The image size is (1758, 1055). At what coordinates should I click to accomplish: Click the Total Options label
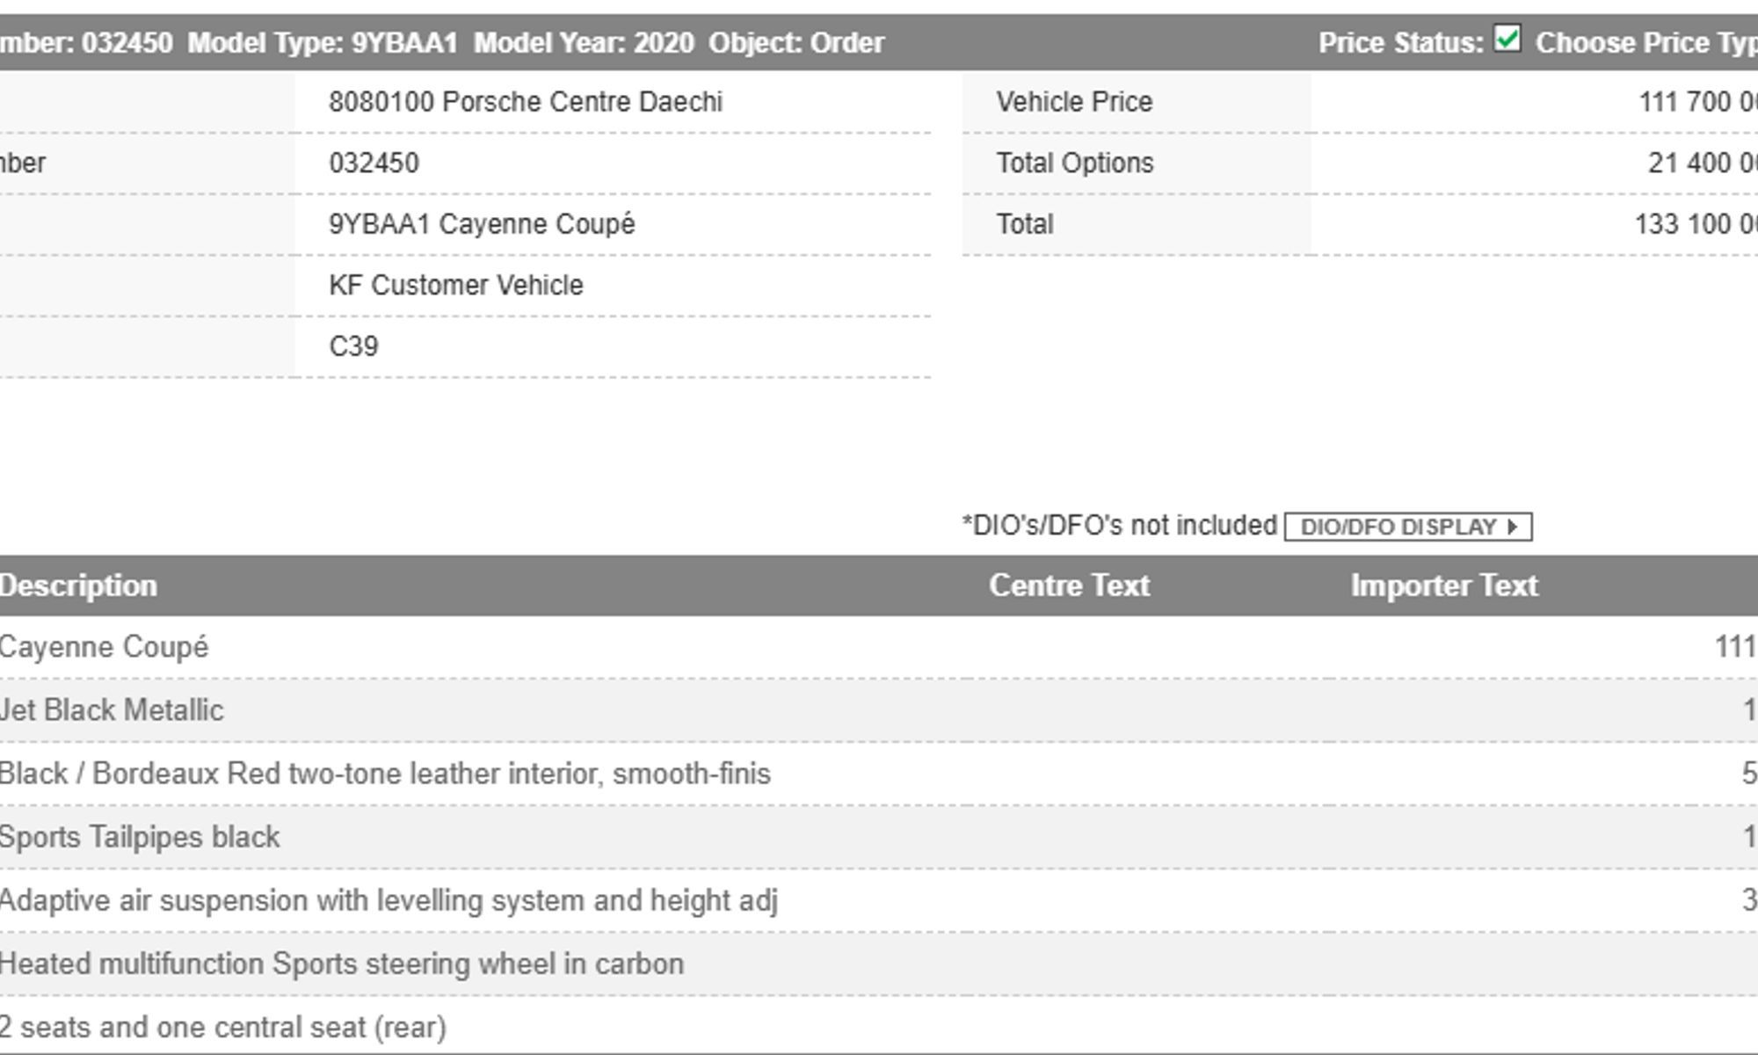[x=1074, y=164]
